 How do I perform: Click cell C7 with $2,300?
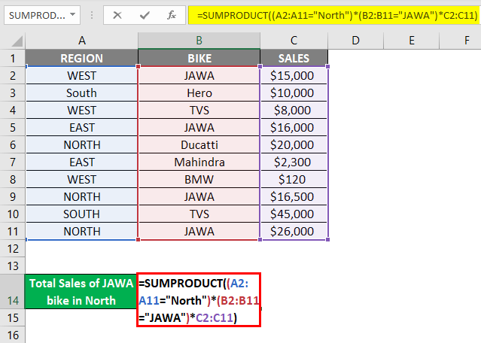click(294, 162)
